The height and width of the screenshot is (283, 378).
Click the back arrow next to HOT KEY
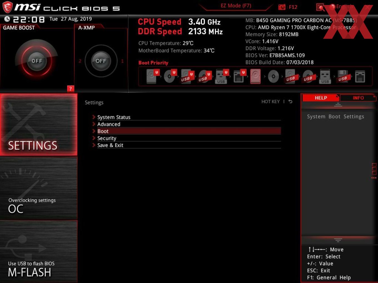tap(290, 102)
